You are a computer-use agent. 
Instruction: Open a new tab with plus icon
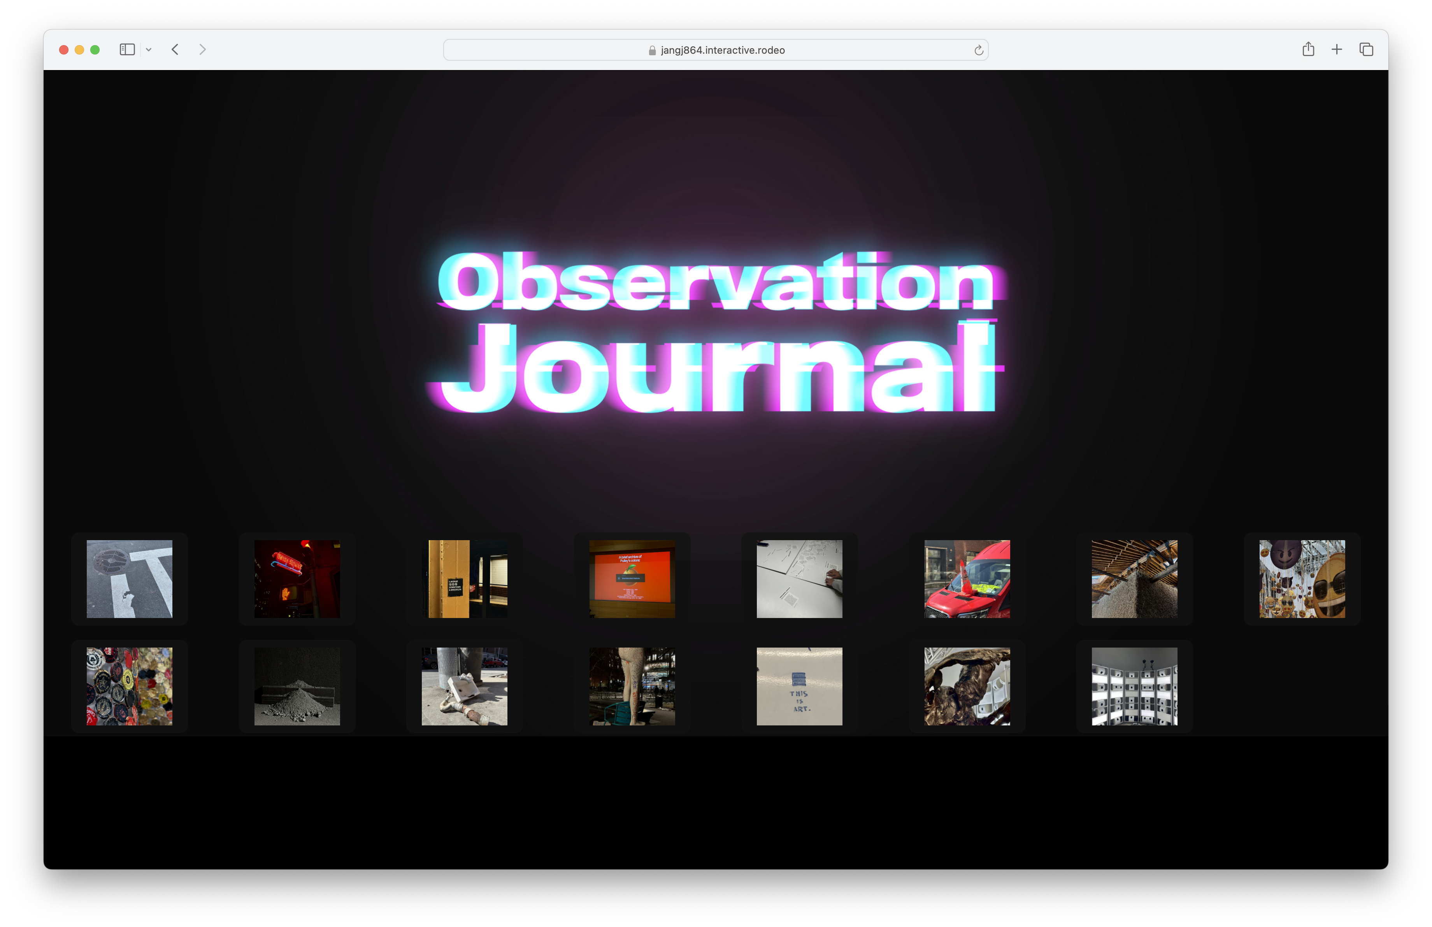(x=1336, y=49)
